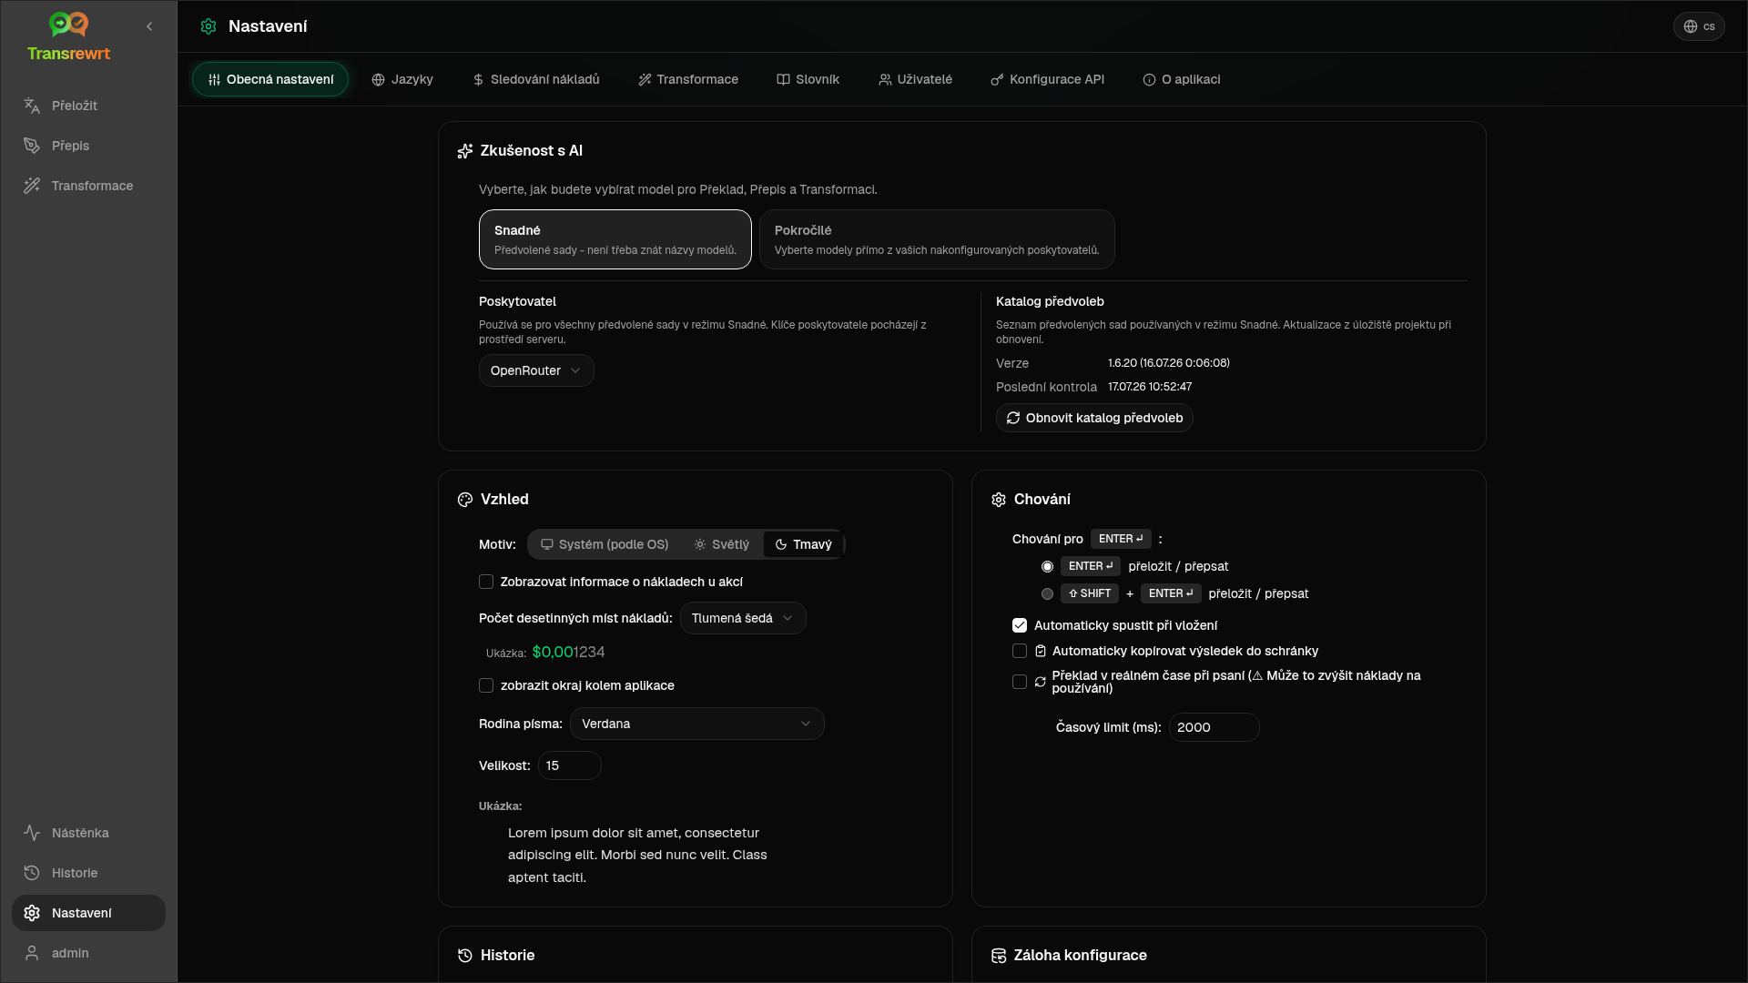Click the last check timestamp 17.07.26 10:52:47
The width and height of the screenshot is (1748, 983).
(x=1150, y=387)
